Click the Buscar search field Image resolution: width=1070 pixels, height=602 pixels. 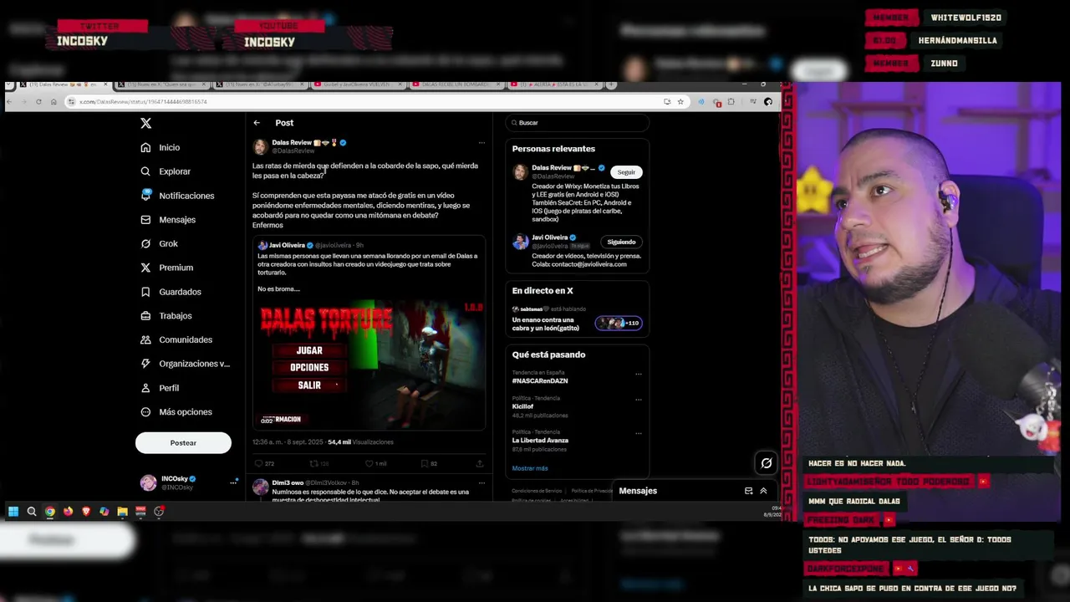(x=577, y=123)
